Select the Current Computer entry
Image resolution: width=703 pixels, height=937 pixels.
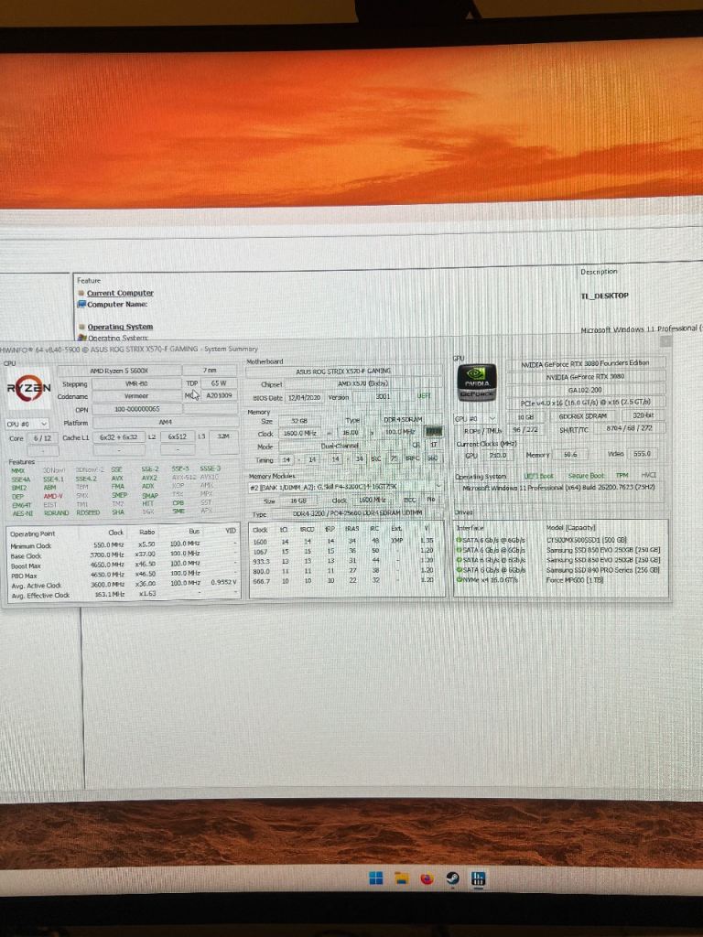pyautogui.click(x=119, y=293)
